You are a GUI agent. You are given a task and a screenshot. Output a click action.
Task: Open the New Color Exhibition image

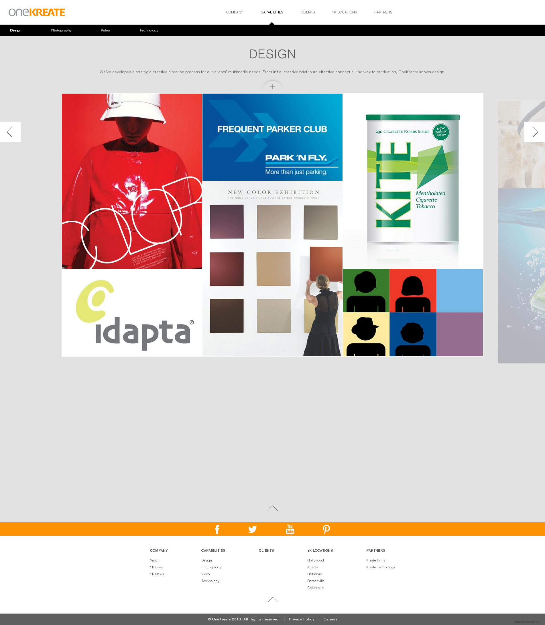tap(273, 269)
